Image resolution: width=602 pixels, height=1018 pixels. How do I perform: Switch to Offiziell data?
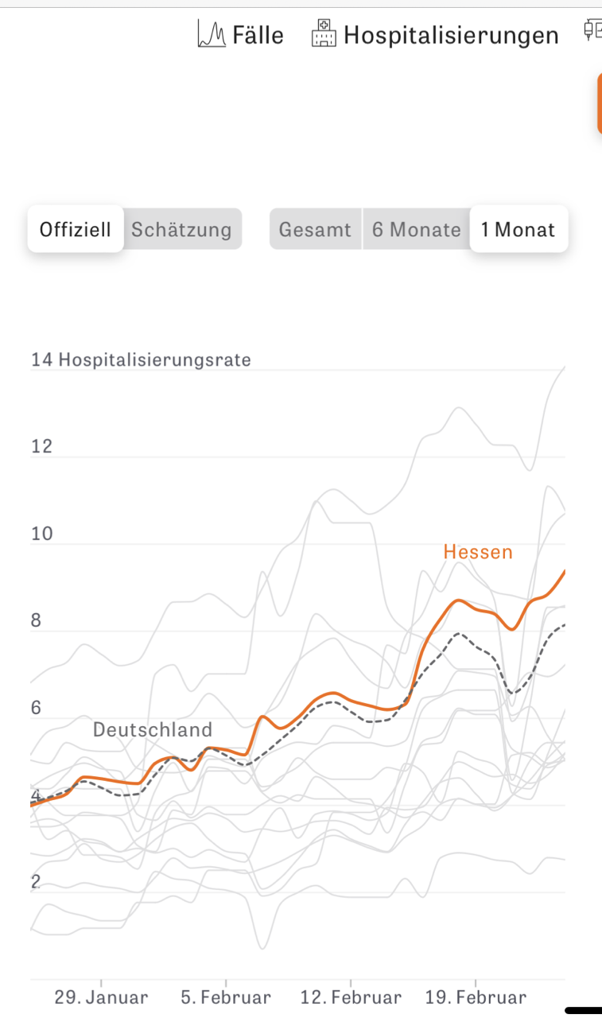[76, 230]
